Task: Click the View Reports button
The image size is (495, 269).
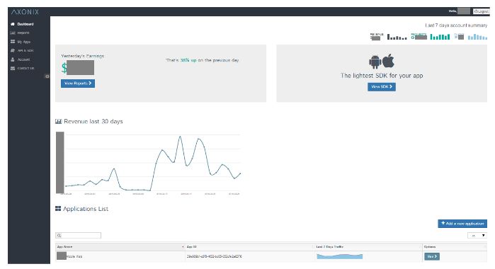Action: coord(78,84)
